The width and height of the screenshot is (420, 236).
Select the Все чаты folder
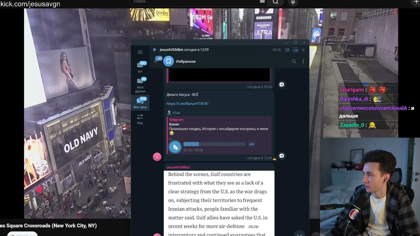(140, 103)
